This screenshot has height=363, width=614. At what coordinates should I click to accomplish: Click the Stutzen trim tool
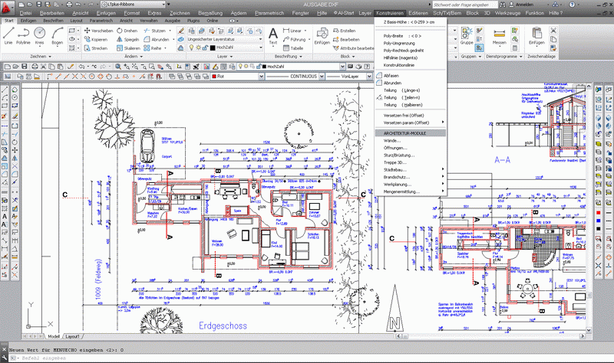tap(155, 31)
